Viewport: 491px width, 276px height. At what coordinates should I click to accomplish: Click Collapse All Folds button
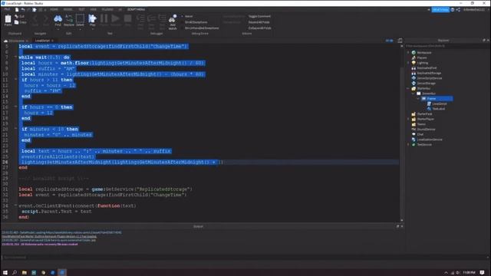pyautogui.click(x=260, y=28)
